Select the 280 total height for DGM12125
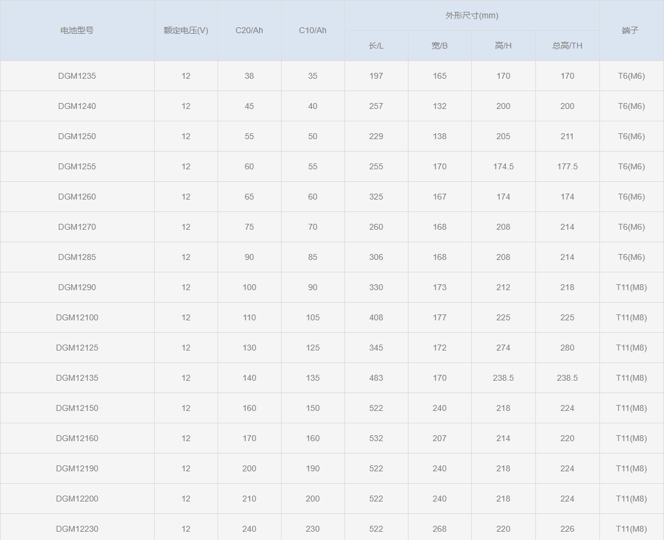Screen dimensions: 664x540 pyautogui.click(x=567, y=348)
